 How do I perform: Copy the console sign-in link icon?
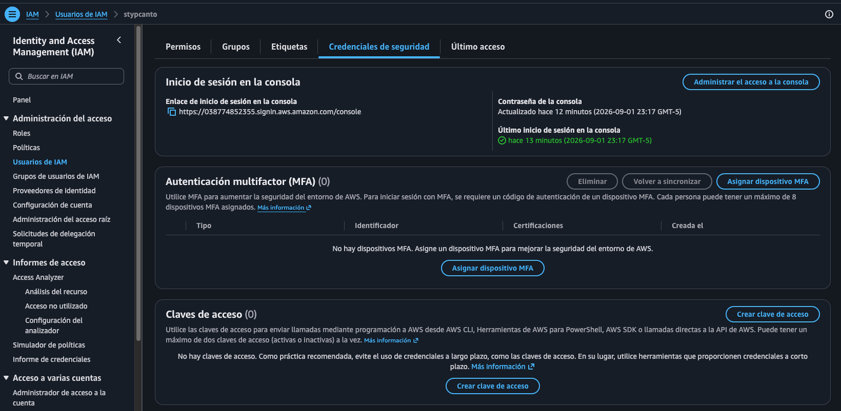[171, 112]
